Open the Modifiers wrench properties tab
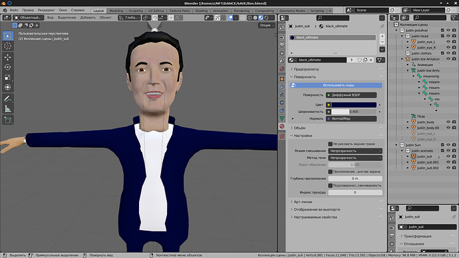Image resolution: width=459 pixels, height=258 pixels. coord(282,87)
